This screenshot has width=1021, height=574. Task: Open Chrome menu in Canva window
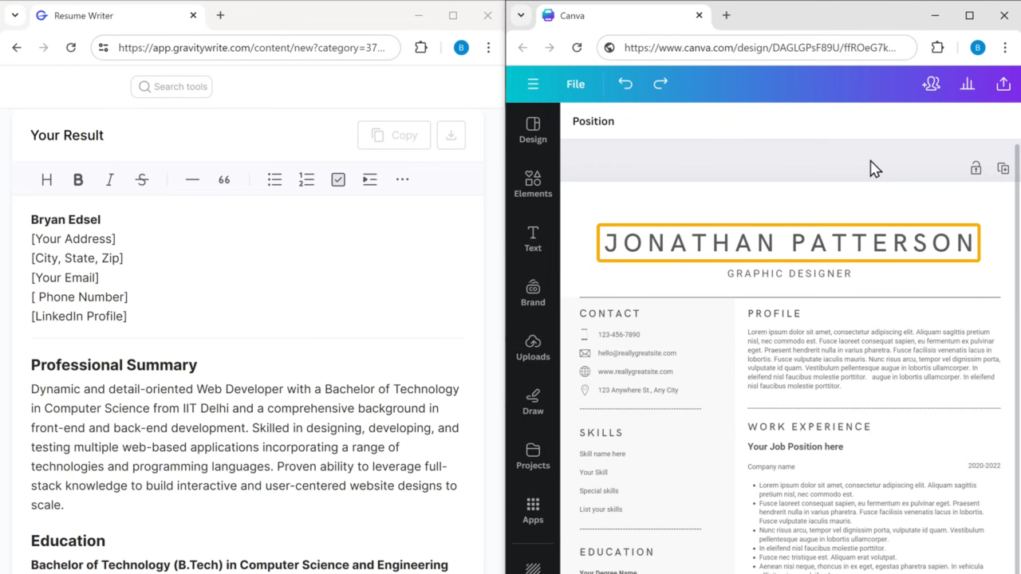[x=1005, y=48]
